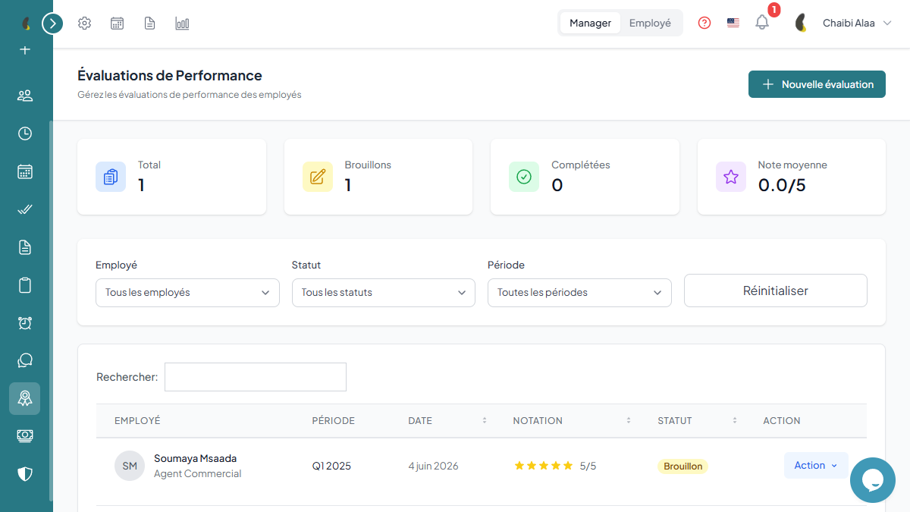The image size is (910, 512).
Task: Click the Total clipboard card icon
Action: pos(111,177)
